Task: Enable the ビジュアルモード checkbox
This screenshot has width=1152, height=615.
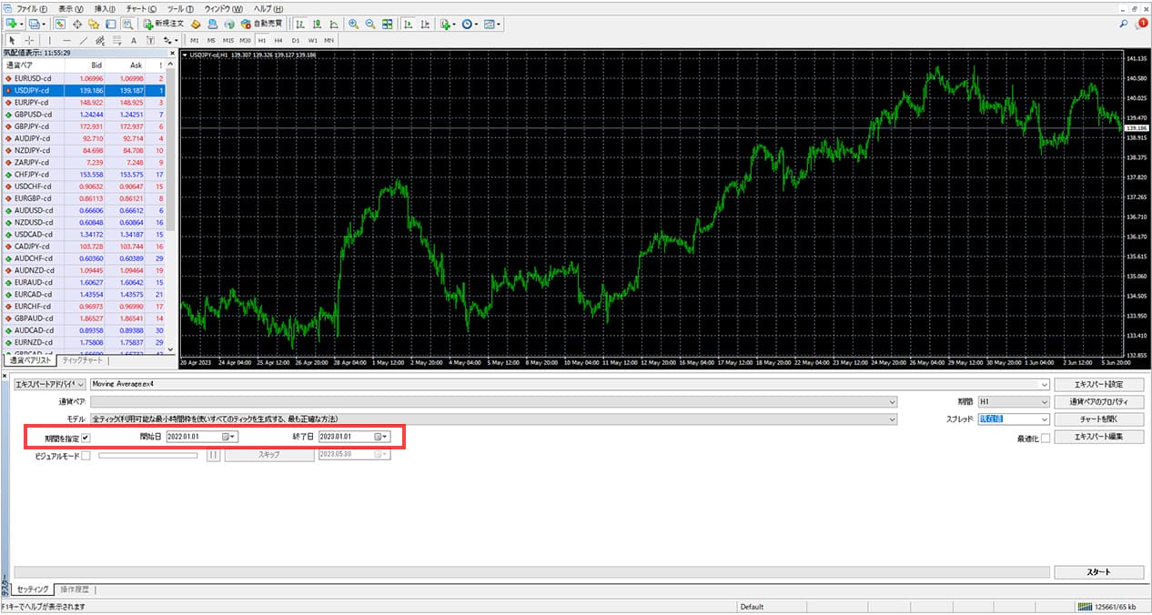Action: coord(86,455)
